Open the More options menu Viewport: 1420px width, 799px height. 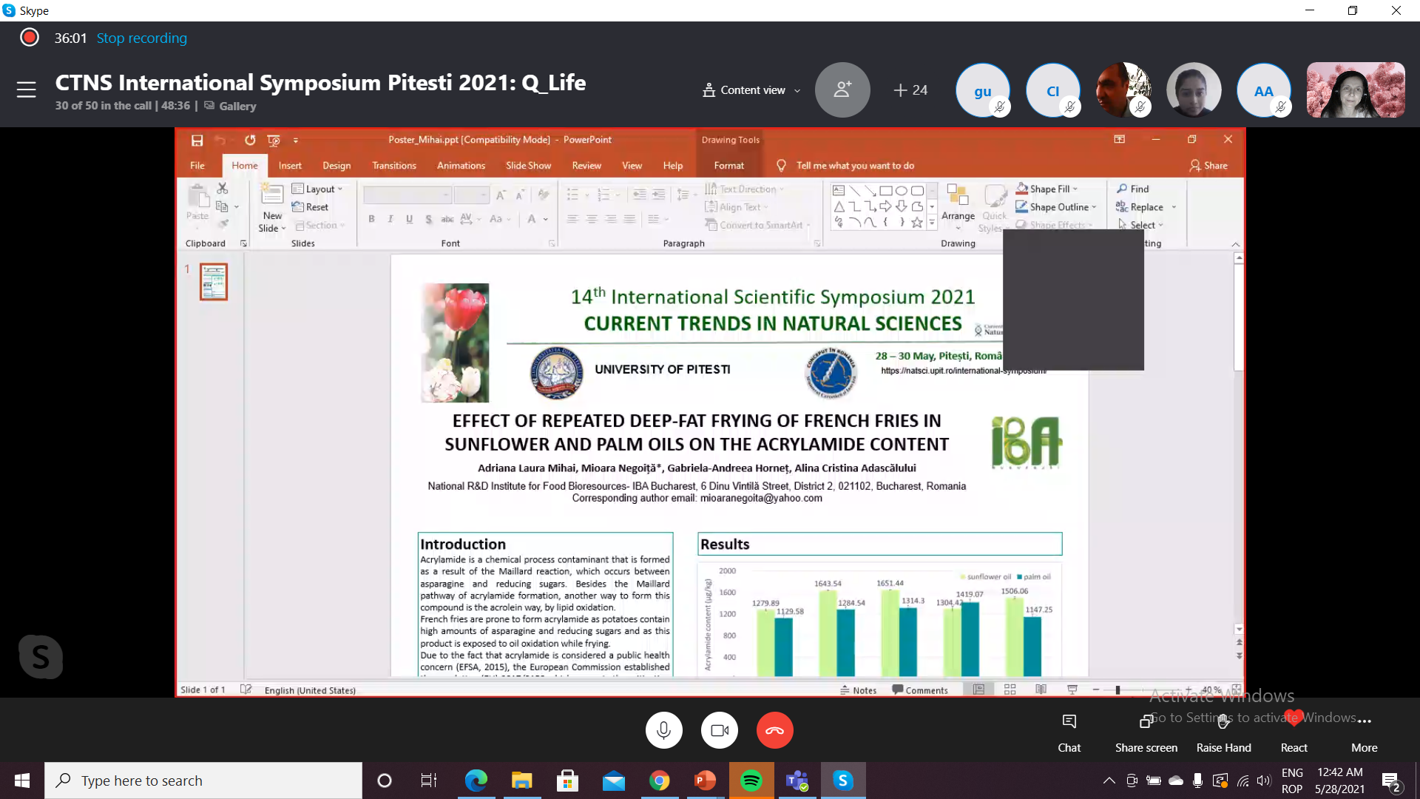(1364, 732)
